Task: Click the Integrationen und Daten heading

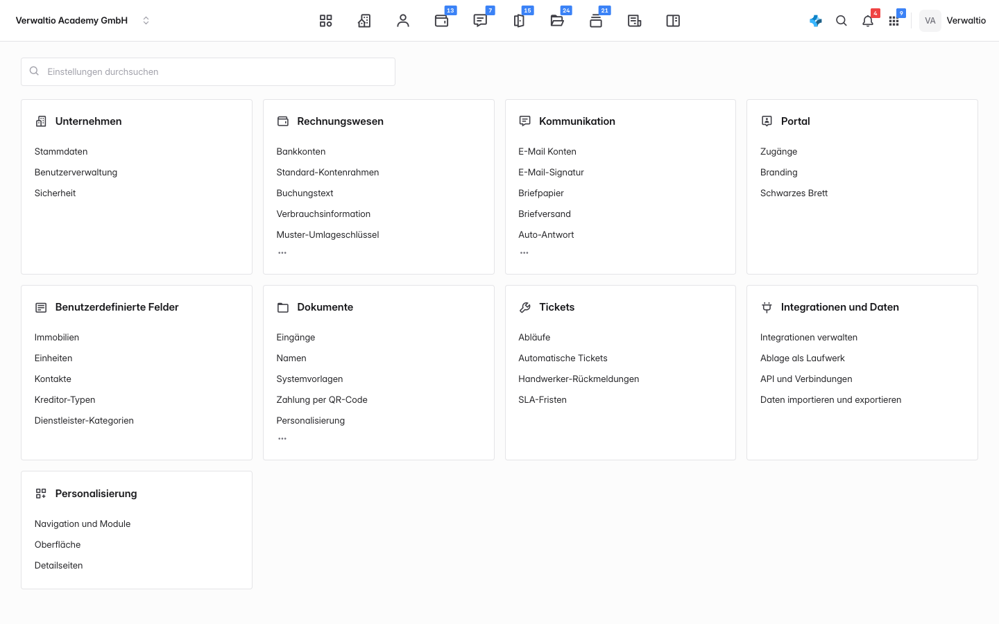Action: tap(840, 307)
